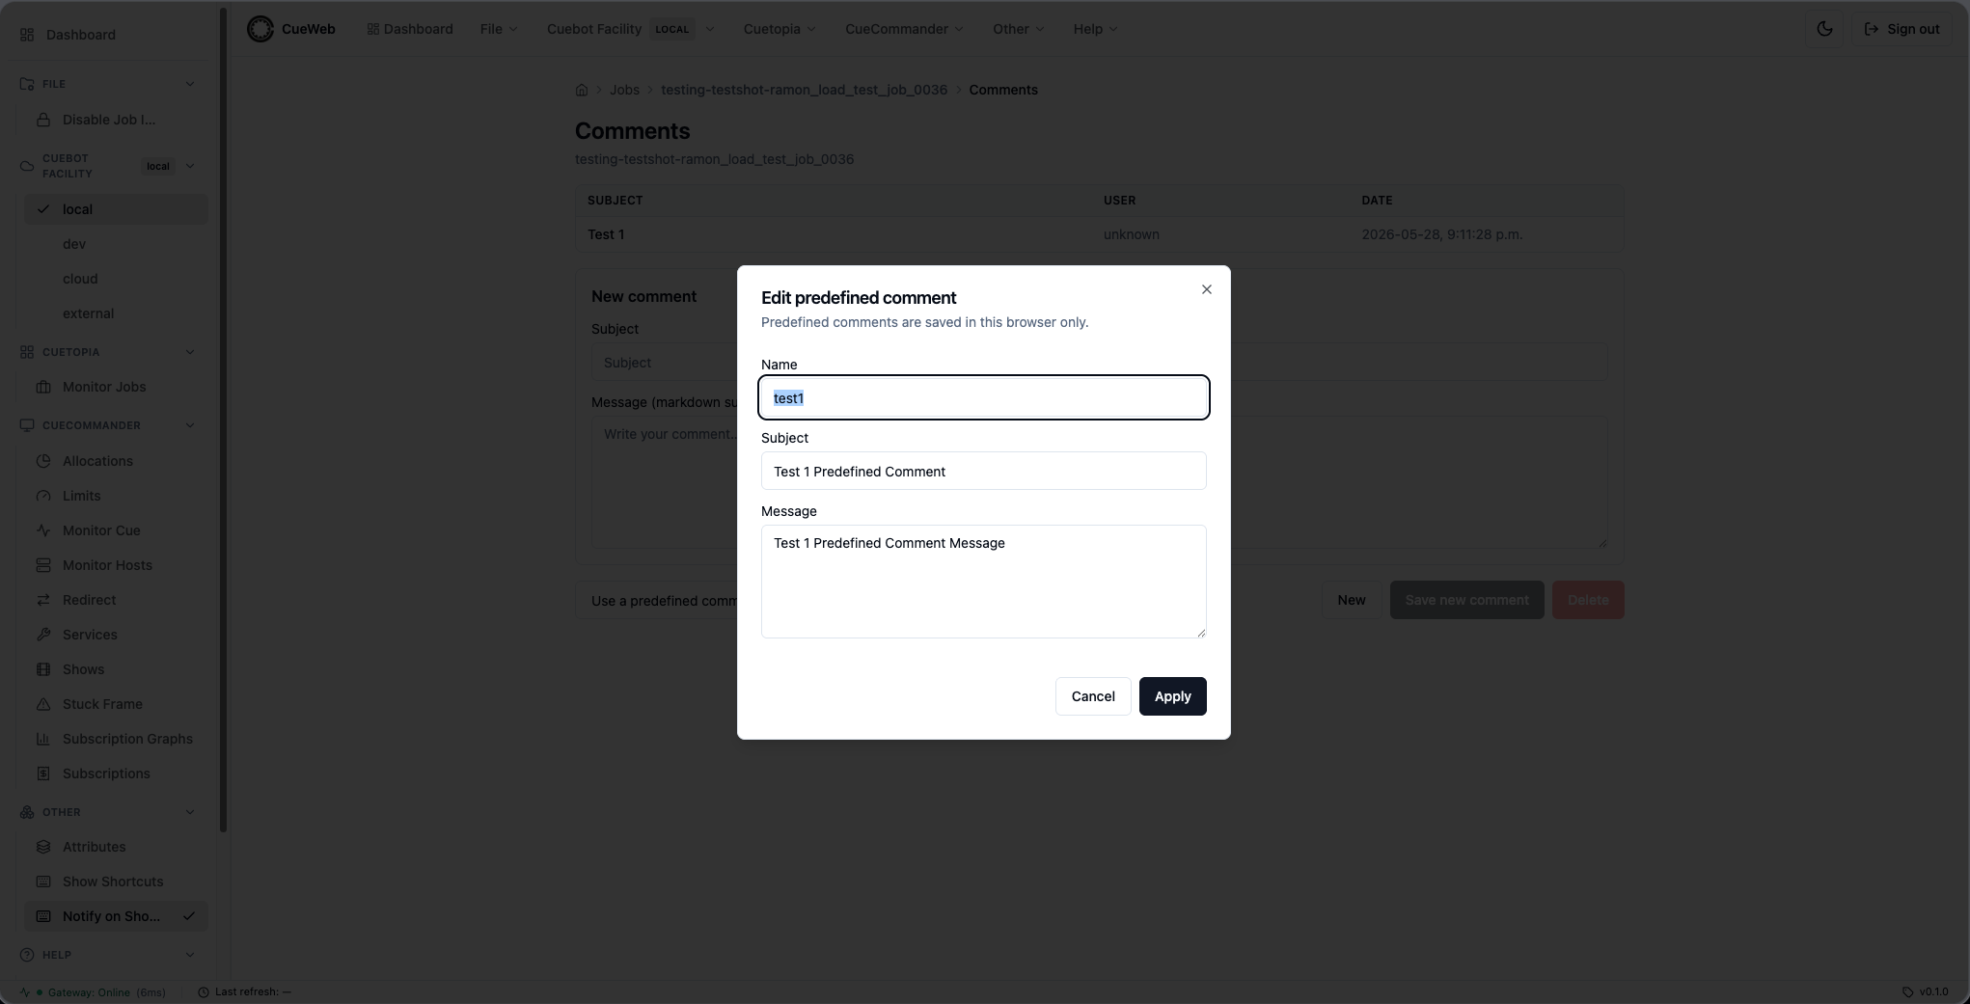The width and height of the screenshot is (1970, 1004).
Task: Open the Cuetopia top menu
Action: tap(780, 29)
